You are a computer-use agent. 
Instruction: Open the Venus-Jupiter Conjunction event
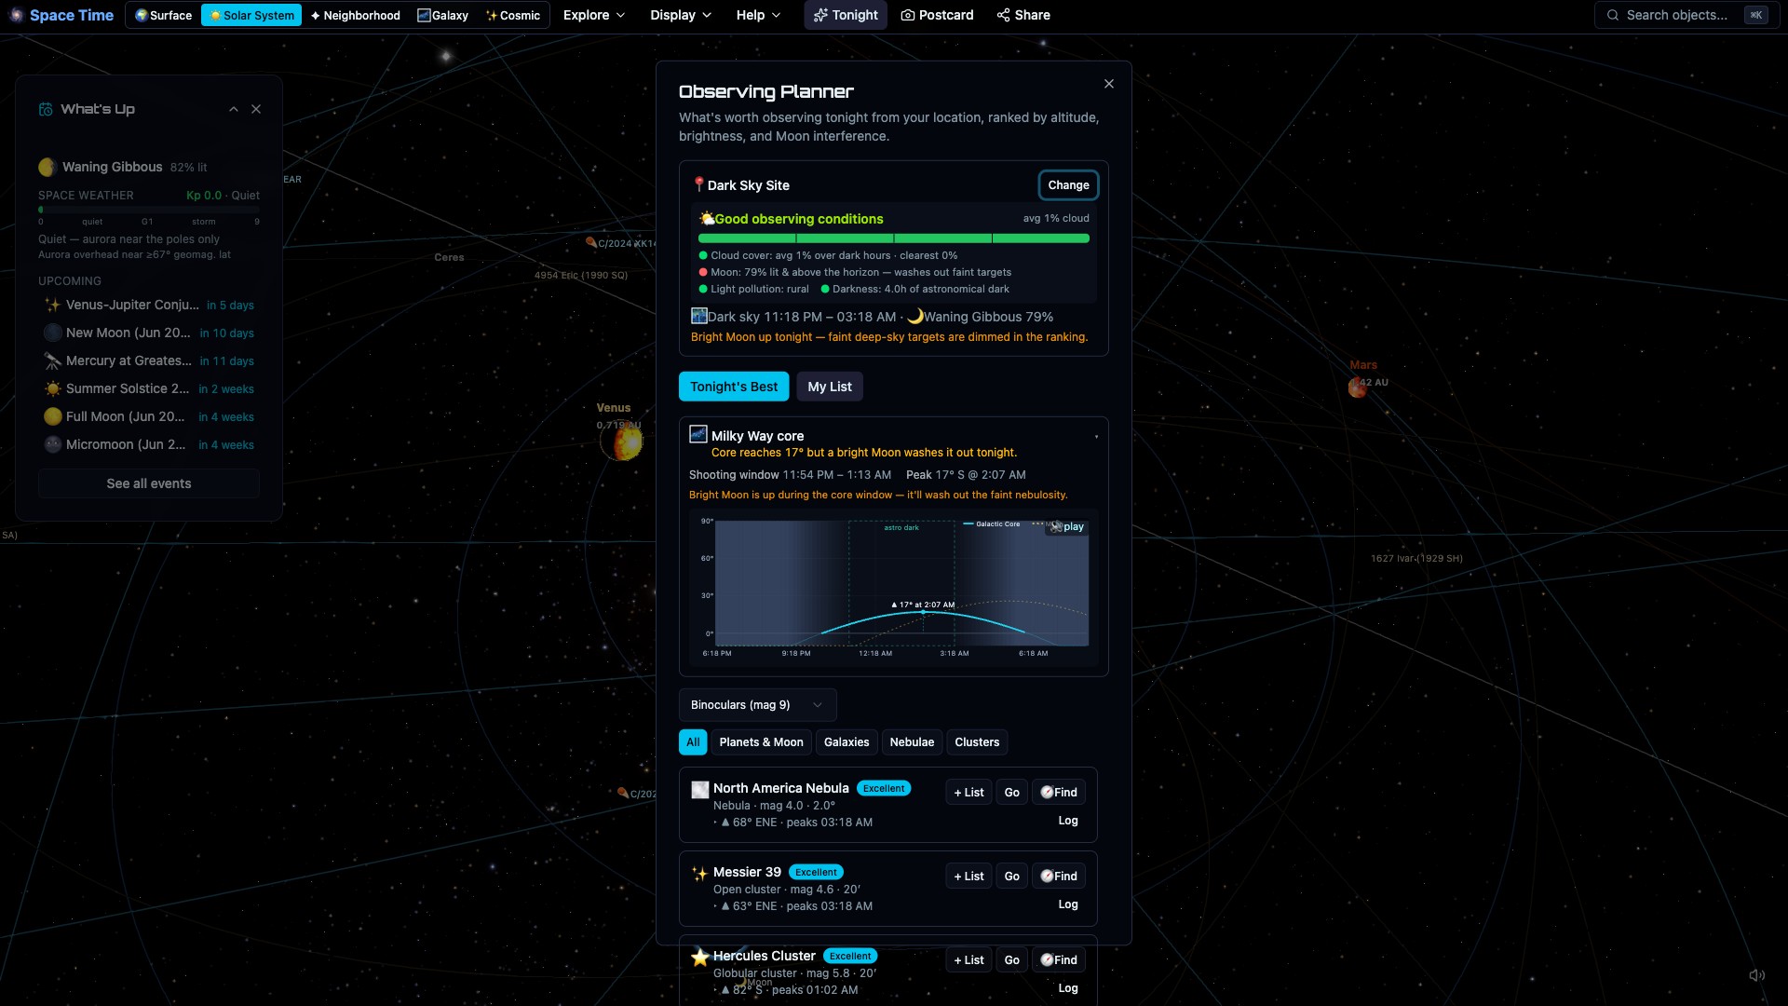coord(149,305)
